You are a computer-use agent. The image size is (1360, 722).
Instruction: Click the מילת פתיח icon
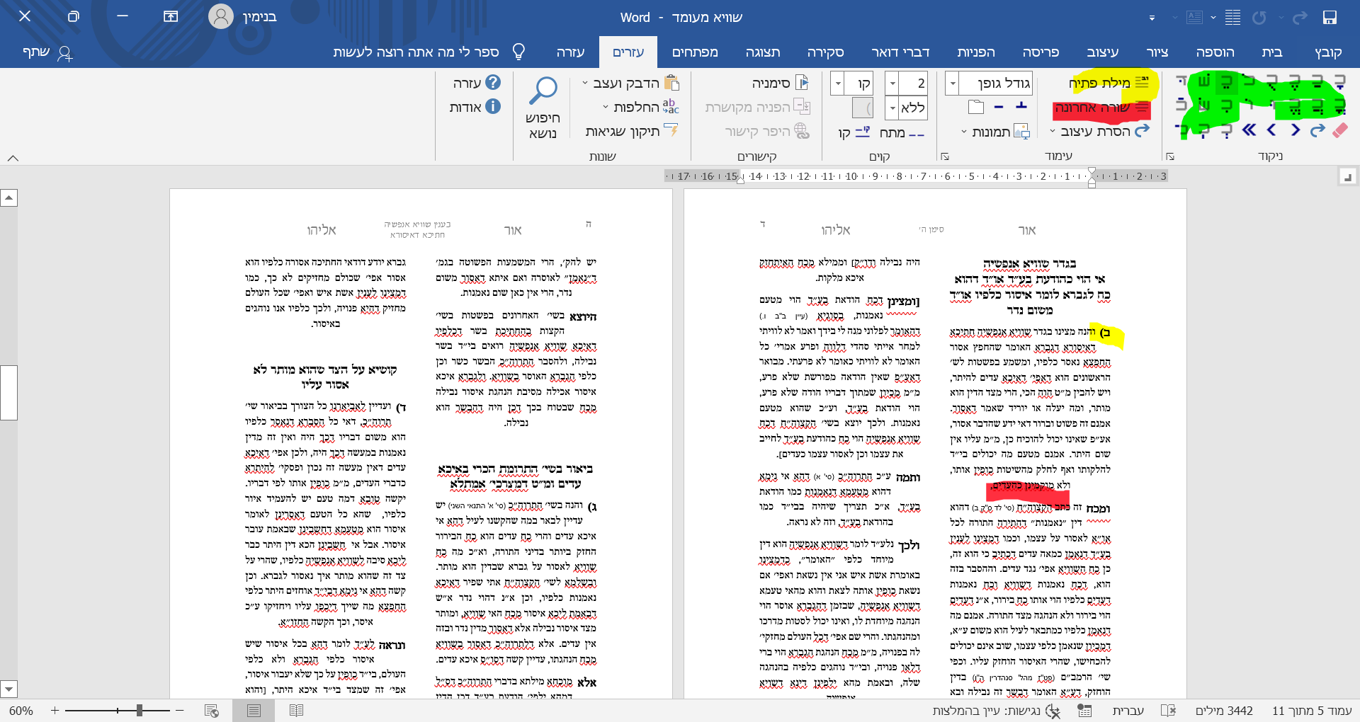tap(1143, 83)
